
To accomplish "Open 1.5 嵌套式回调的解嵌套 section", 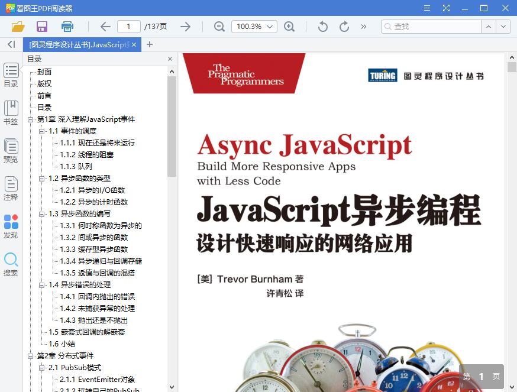I will tap(87, 332).
